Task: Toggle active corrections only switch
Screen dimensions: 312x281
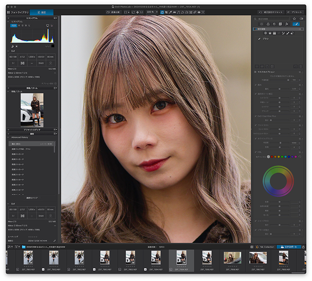Action: pos(301,19)
